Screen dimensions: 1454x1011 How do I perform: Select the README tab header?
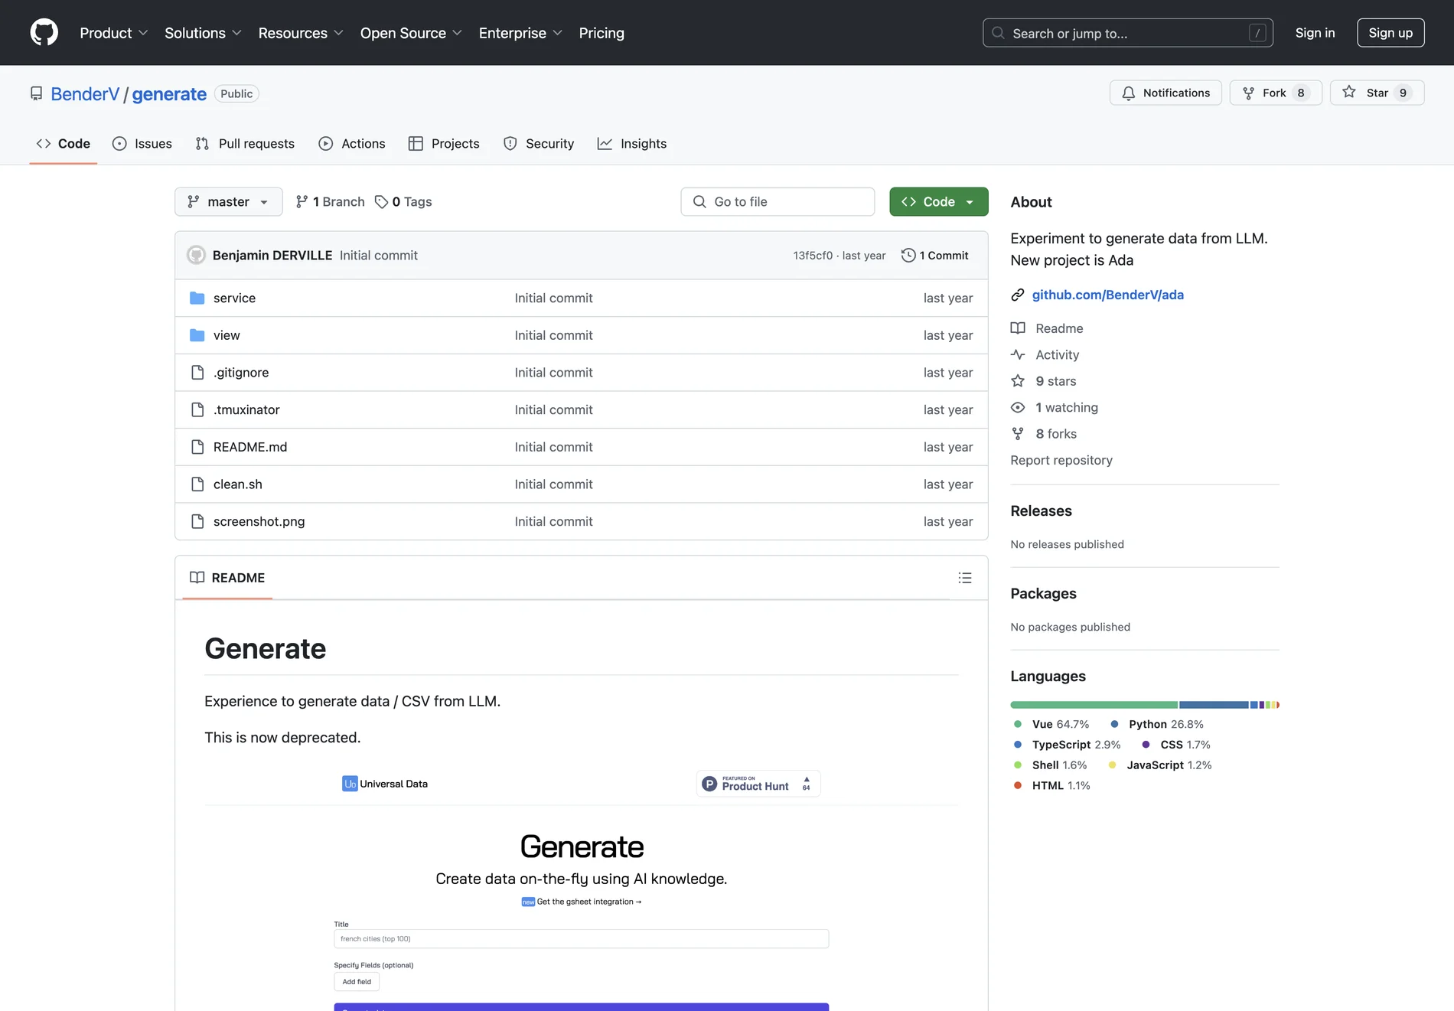coord(227,578)
